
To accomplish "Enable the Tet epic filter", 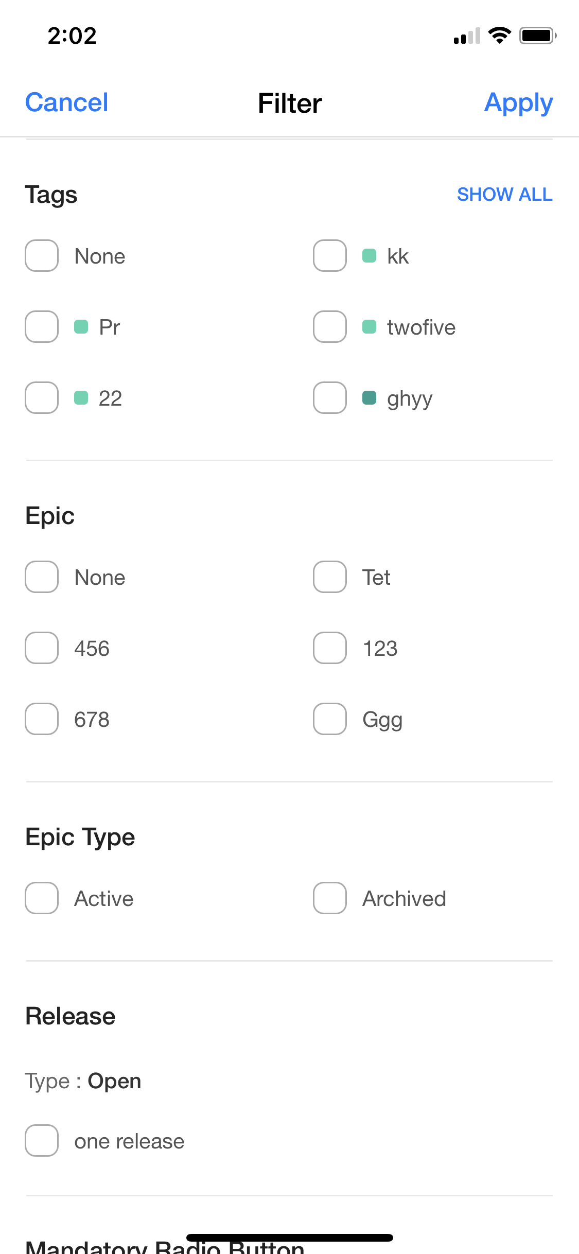I will [329, 577].
